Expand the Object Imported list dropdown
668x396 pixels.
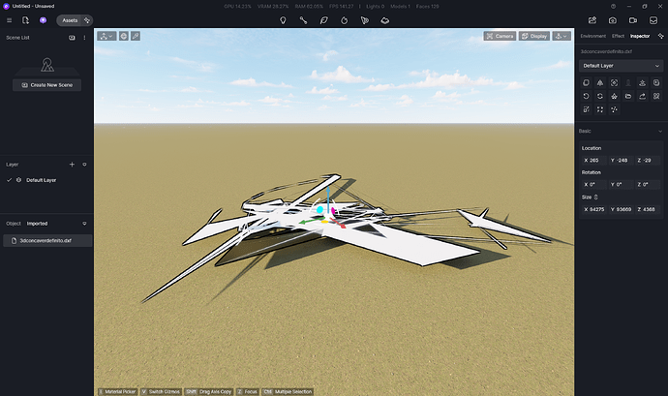coord(84,223)
